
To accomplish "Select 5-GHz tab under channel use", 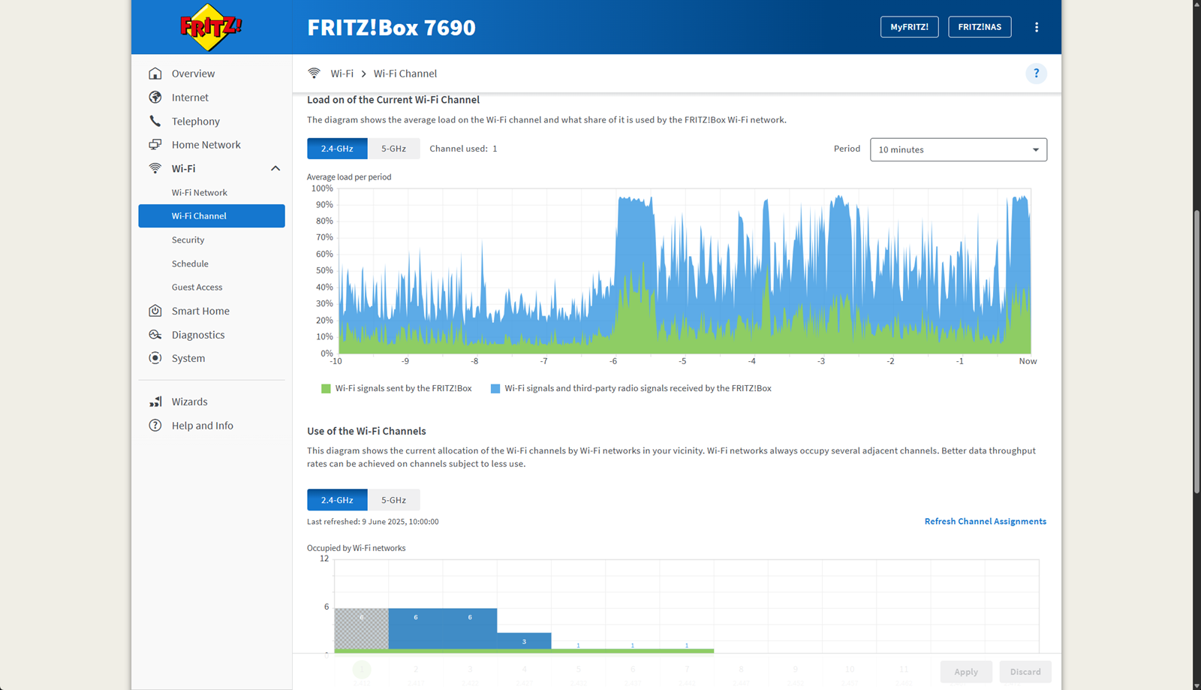I will [393, 500].
